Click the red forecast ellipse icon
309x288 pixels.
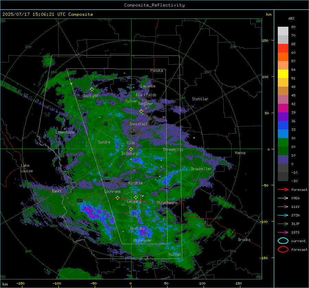[283, 249]
